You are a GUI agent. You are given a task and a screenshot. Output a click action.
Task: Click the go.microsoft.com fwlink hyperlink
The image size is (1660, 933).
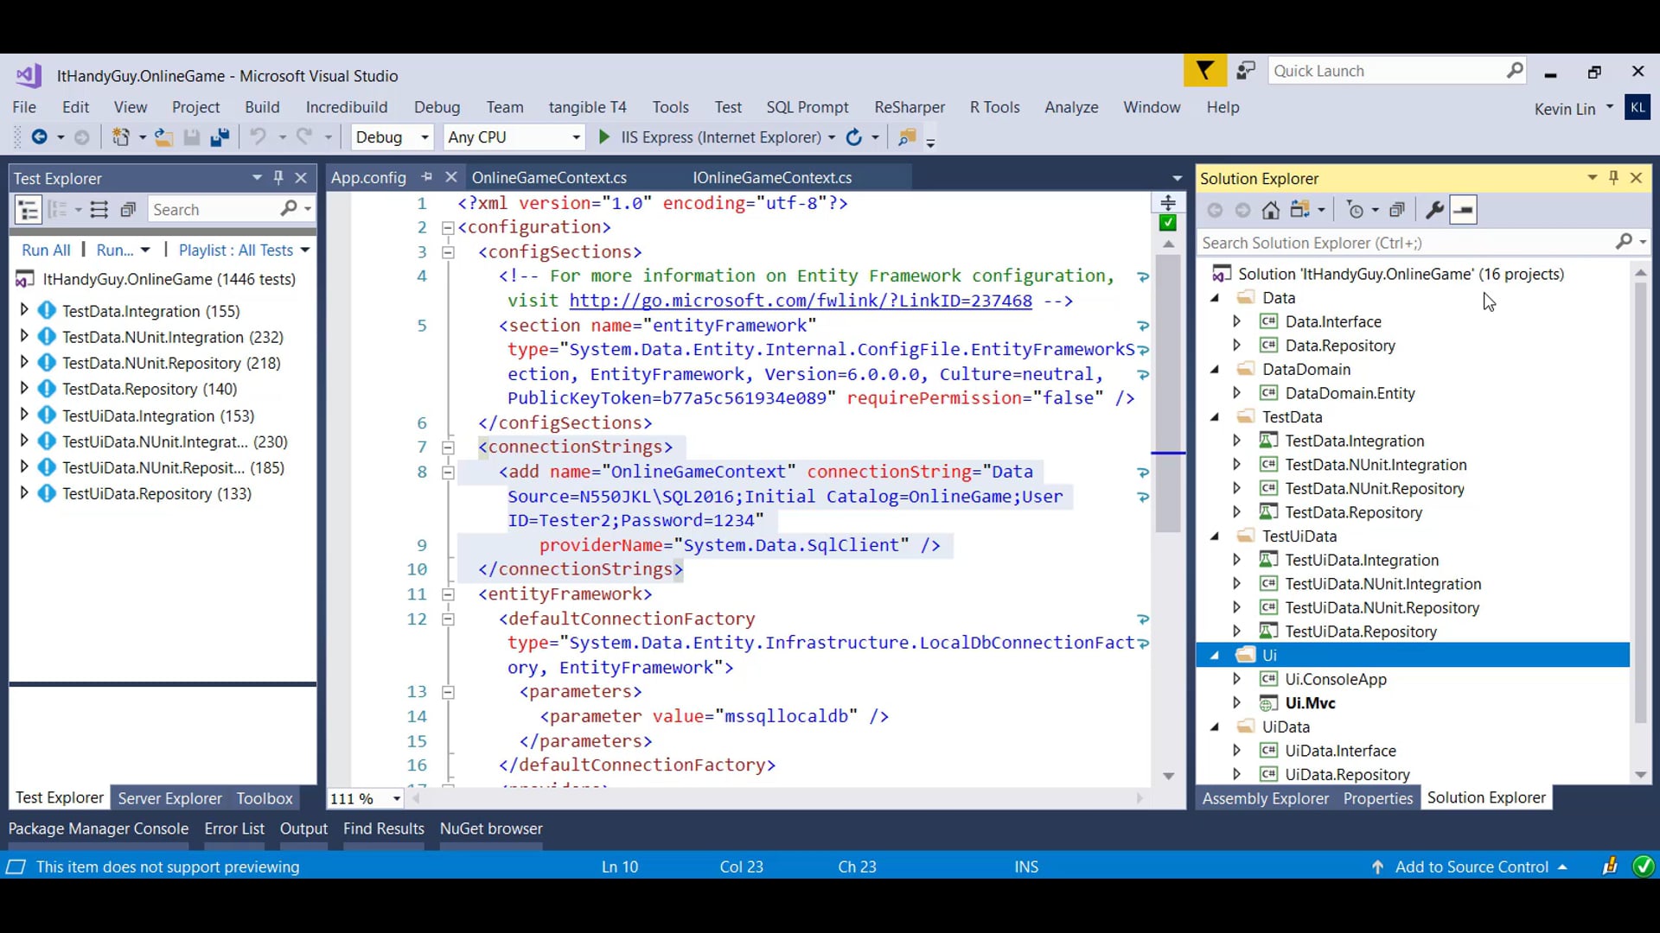click(800, 301)
